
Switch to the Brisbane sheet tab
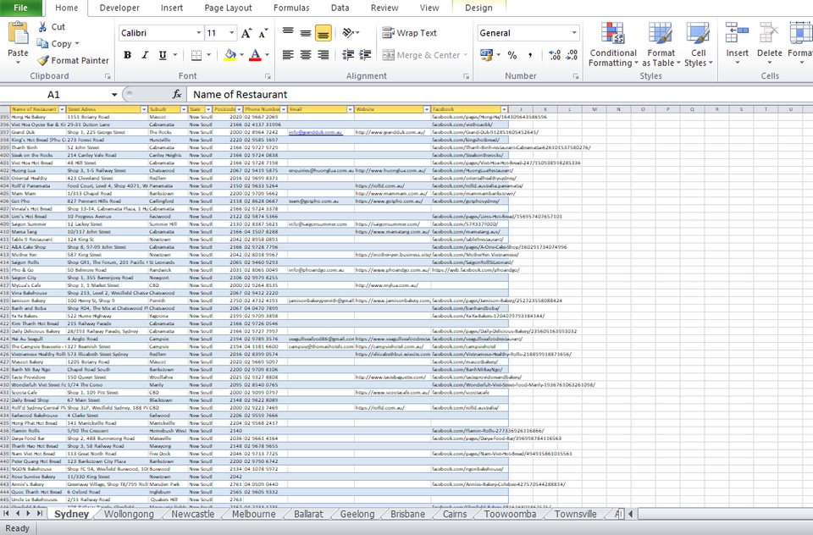coord(407,515)
